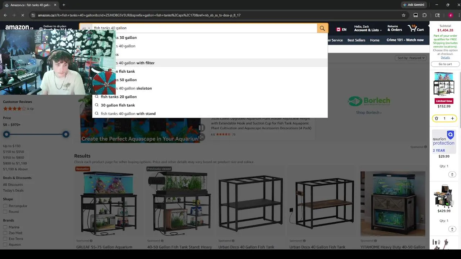Click the media control icon in Chrome toolbar
461x259 pixels.
click(x=416, y=15)
